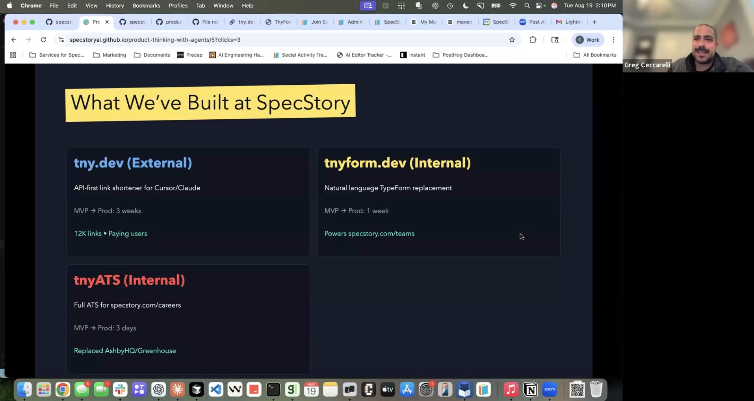The width and height of the screenshot is (754, 401).
Task: Bookmark this page with the star icon
Action: [x=512, y=40]
